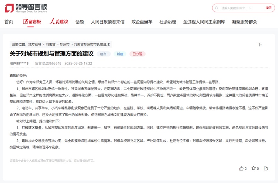Open the 首页 home page
The width and height of the screenshot is (278, 183).
(9, 22)
